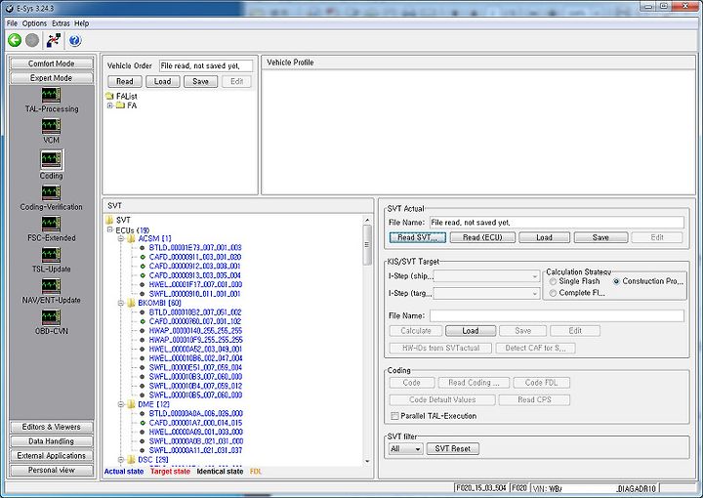Click Load in KIS/SVT Target
The image size is (703, 498).
(471, 331)
